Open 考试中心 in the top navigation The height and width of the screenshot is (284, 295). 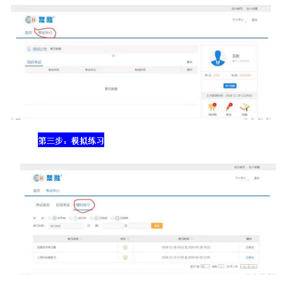[x=45, y=33]
